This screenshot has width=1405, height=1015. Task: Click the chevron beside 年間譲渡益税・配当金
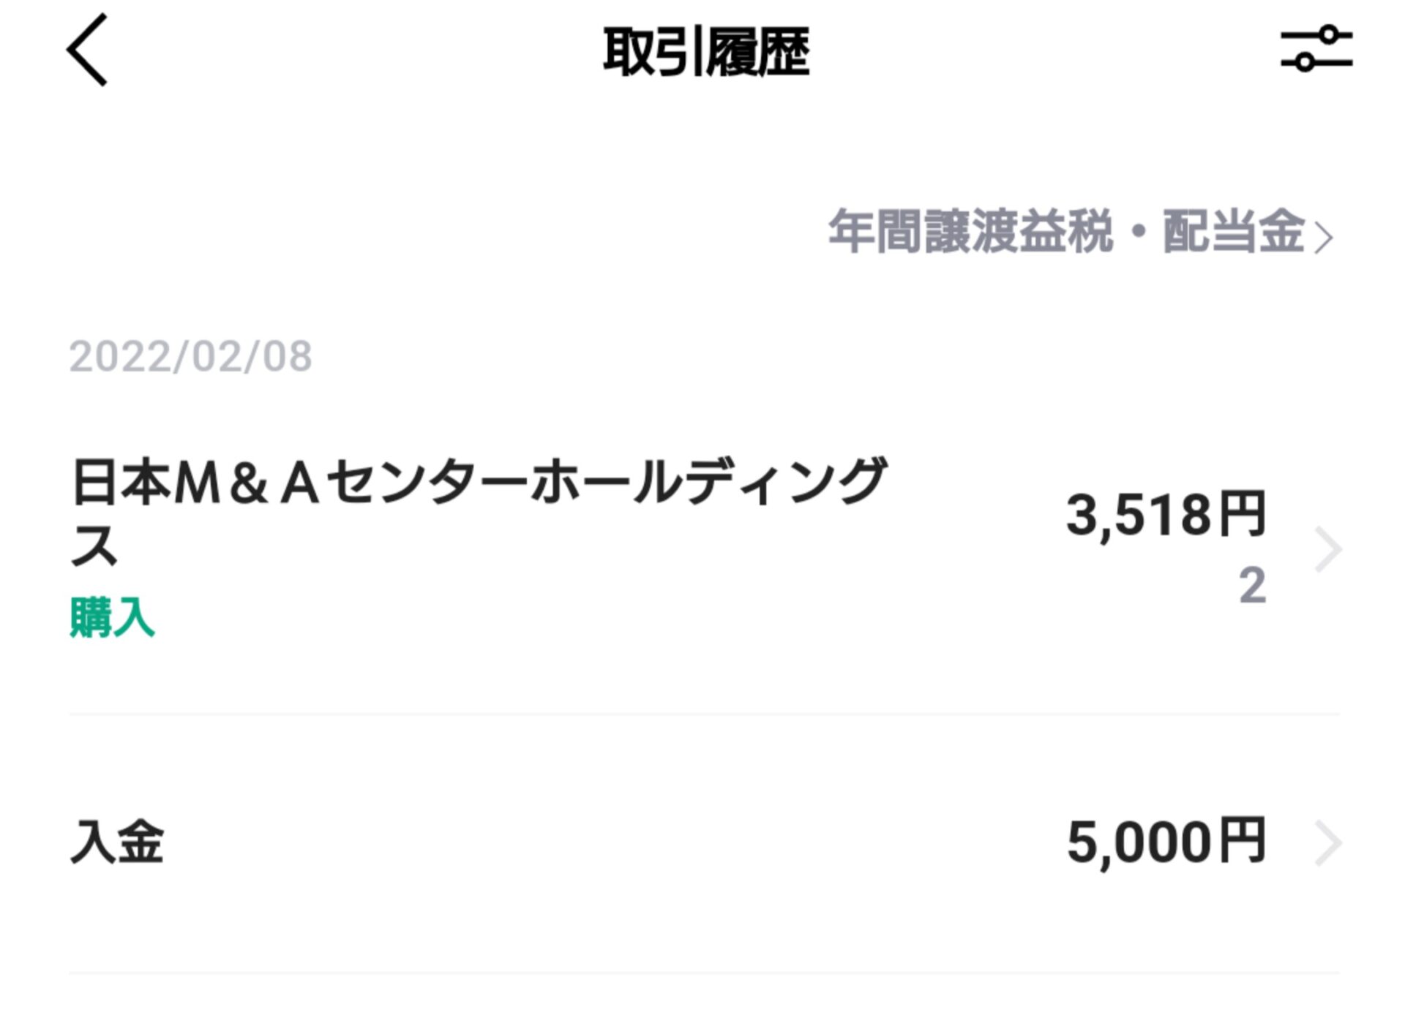(x=1323, y=238)
